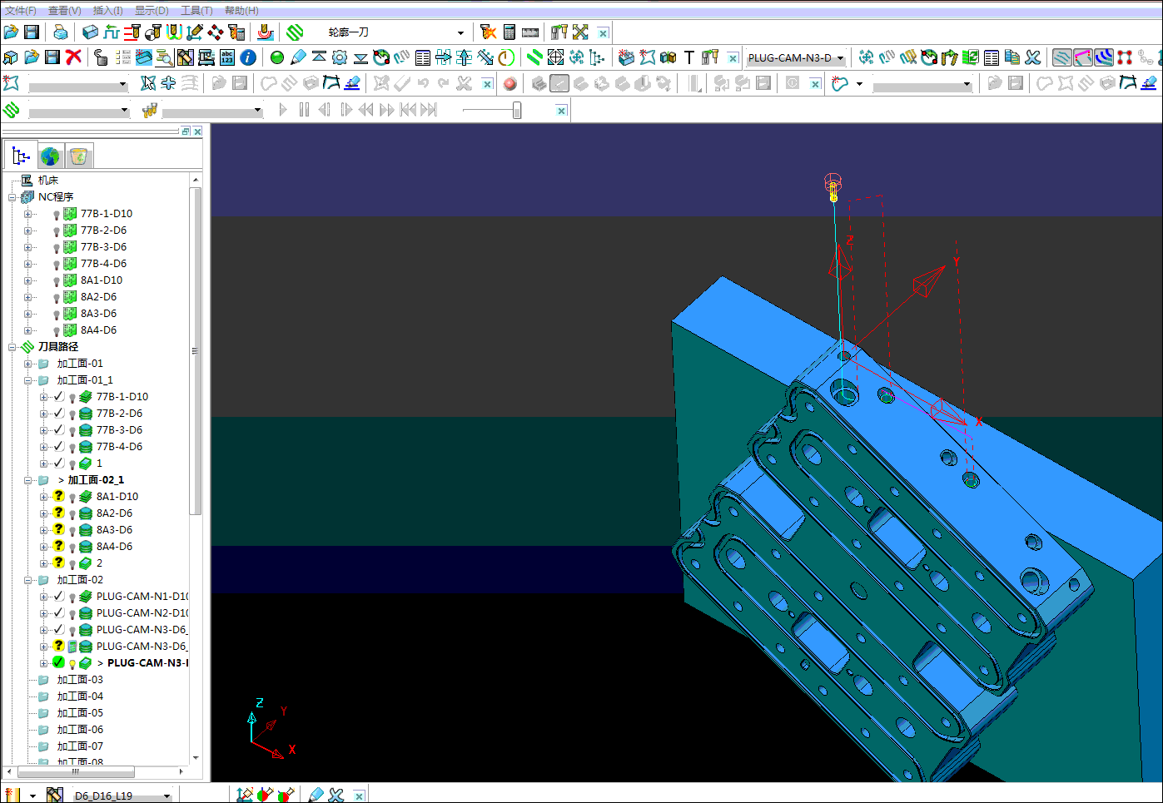Image resolution: width=1163 pixels, height=803 pixels.
Task: Click the fast forward simulation button
Action: [387, 110]
